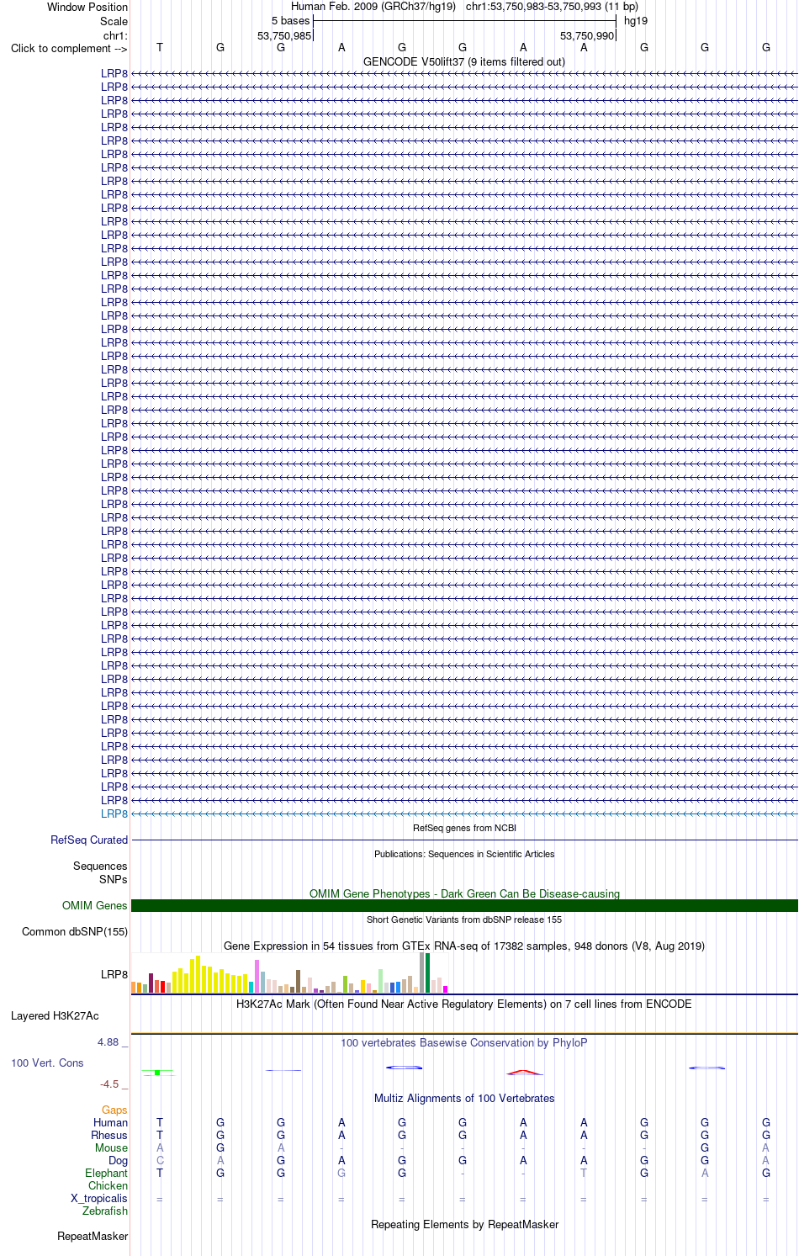Select the Scale track label

tap(114, 21)
